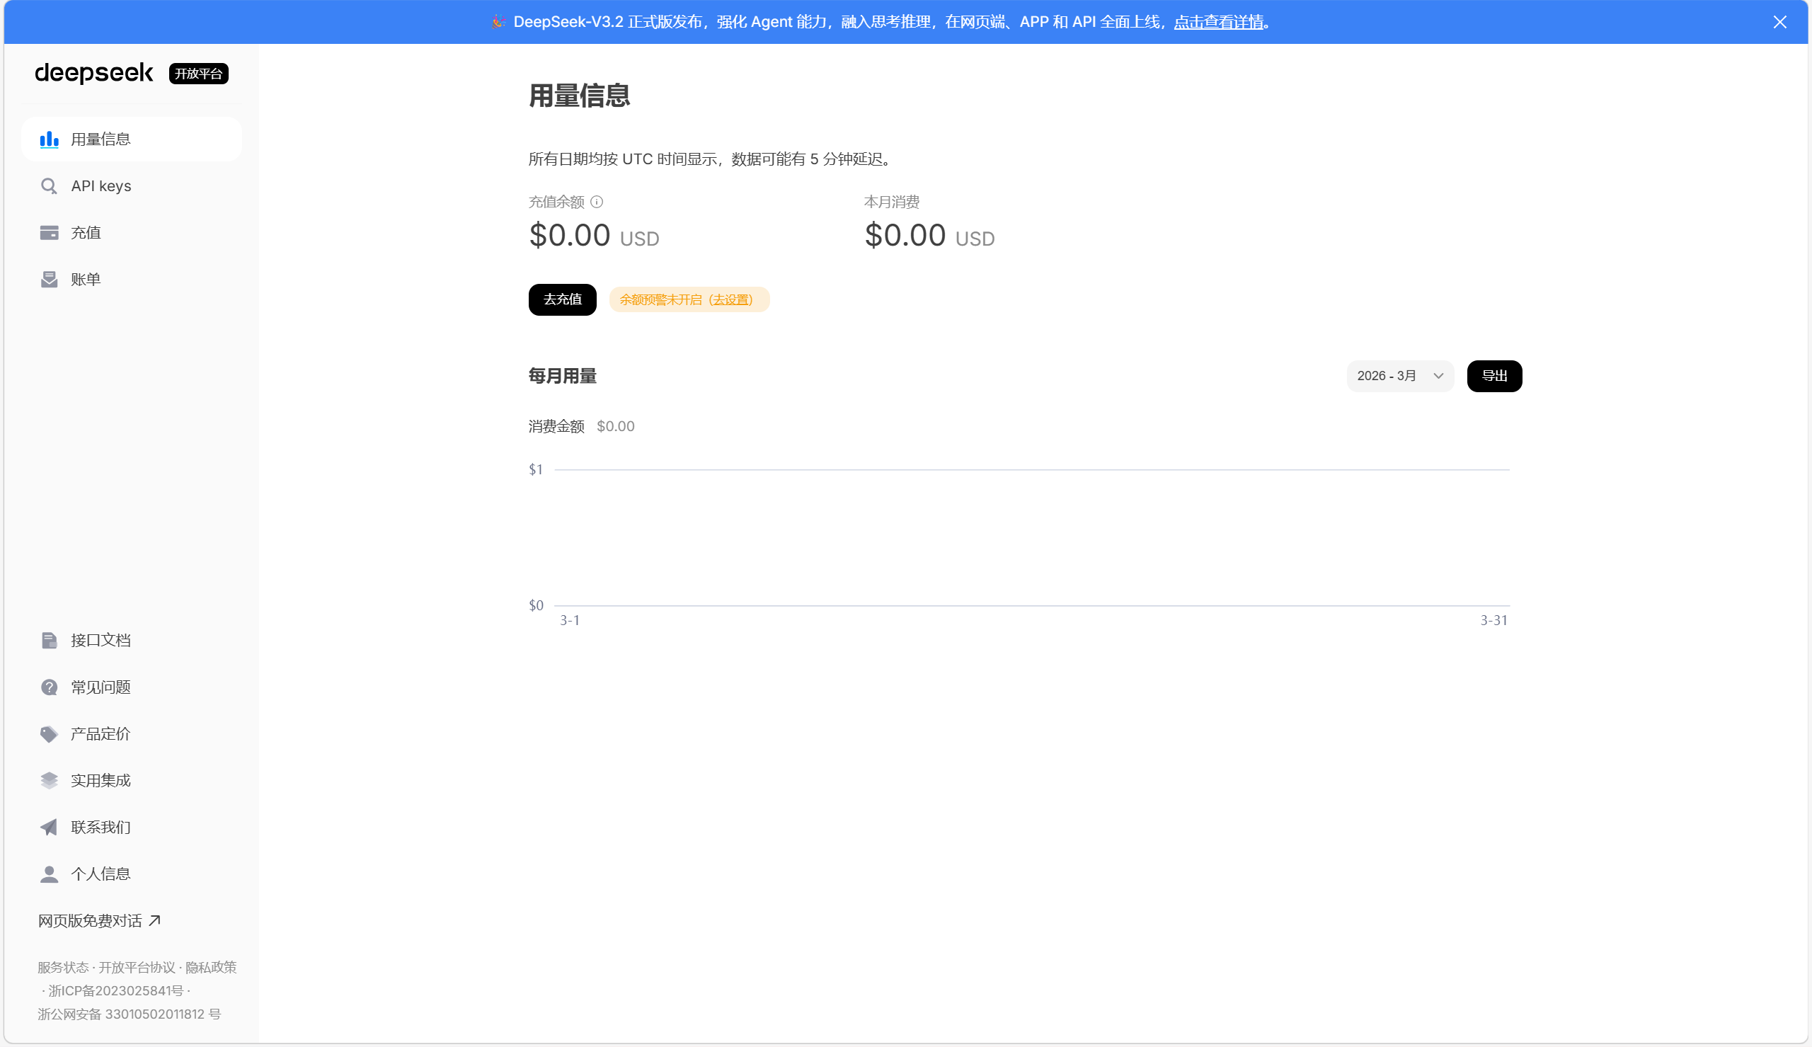Click the deepseek logo
1812x1047 pixels.
pos(94,73)
